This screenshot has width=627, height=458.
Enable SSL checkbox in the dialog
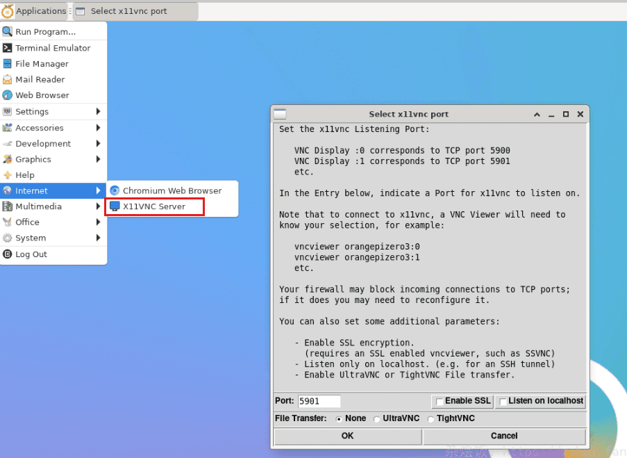click(439, 402)
